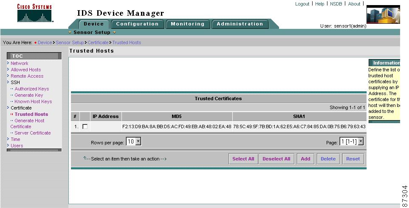Click the MD5 value starting F2:13:D9
This screenshot has width=409, height=208.
(177, 126)
